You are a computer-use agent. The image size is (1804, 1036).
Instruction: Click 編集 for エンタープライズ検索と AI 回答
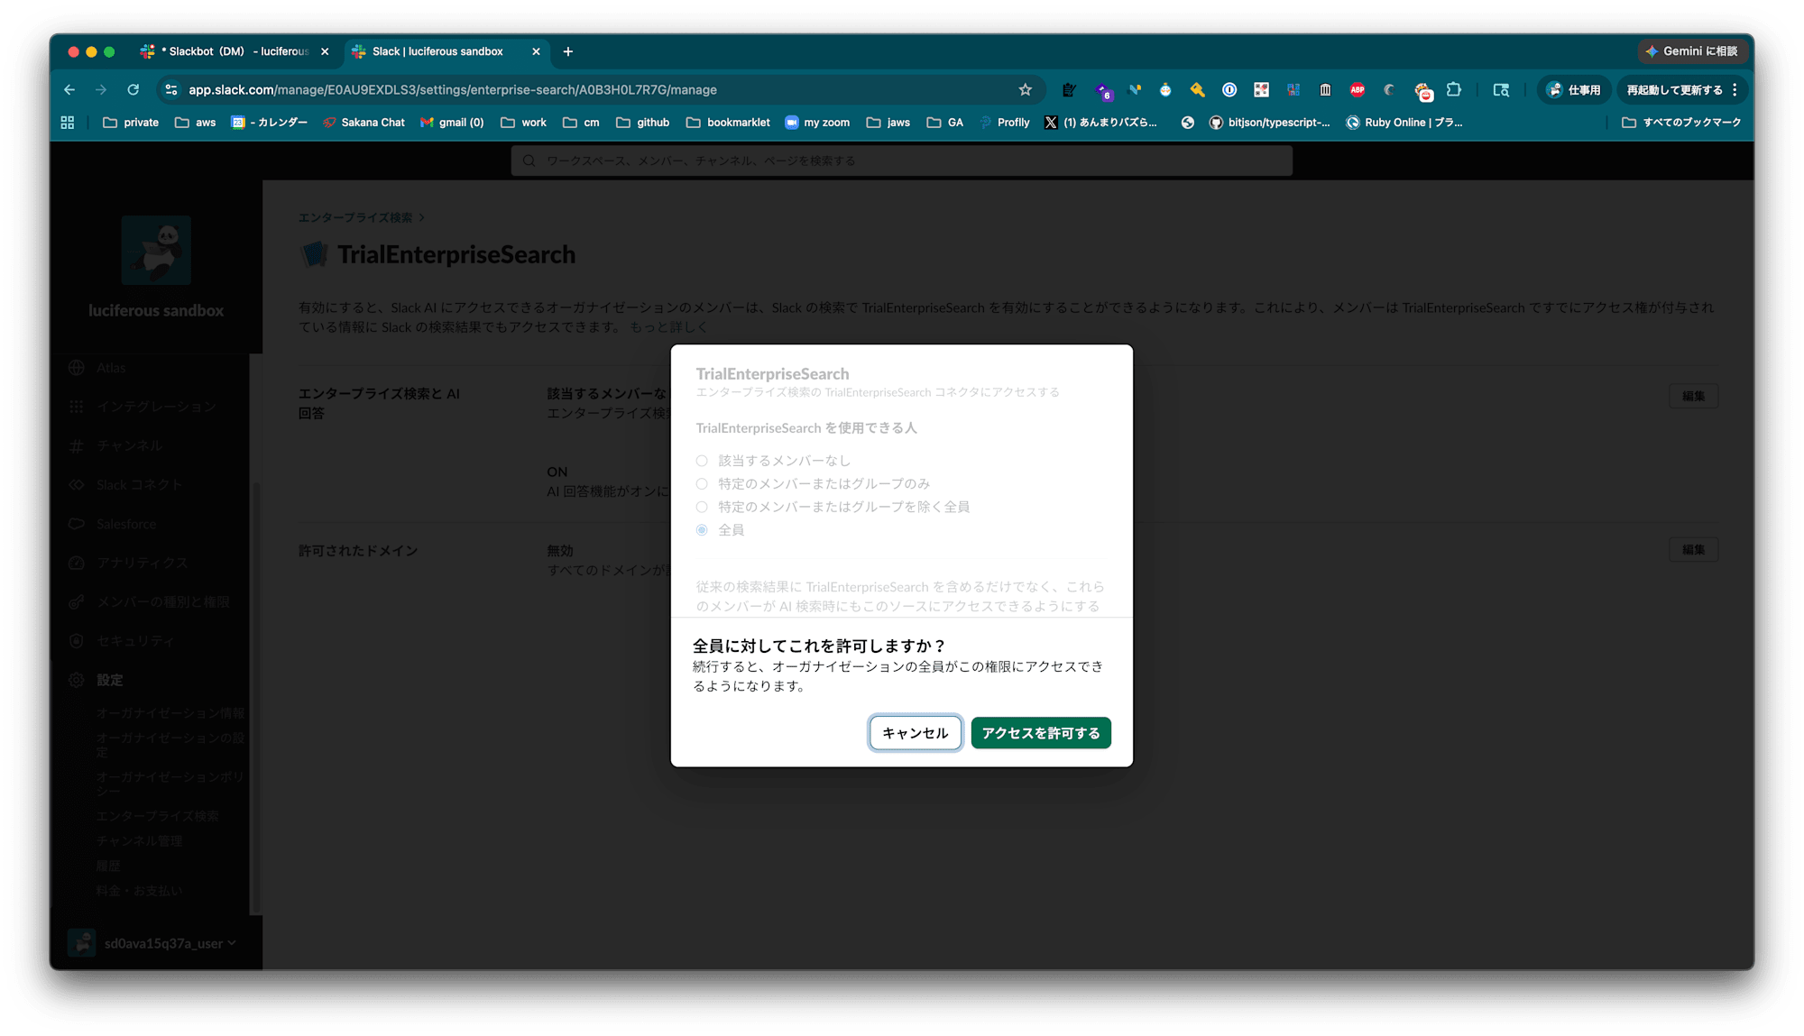1693,396
